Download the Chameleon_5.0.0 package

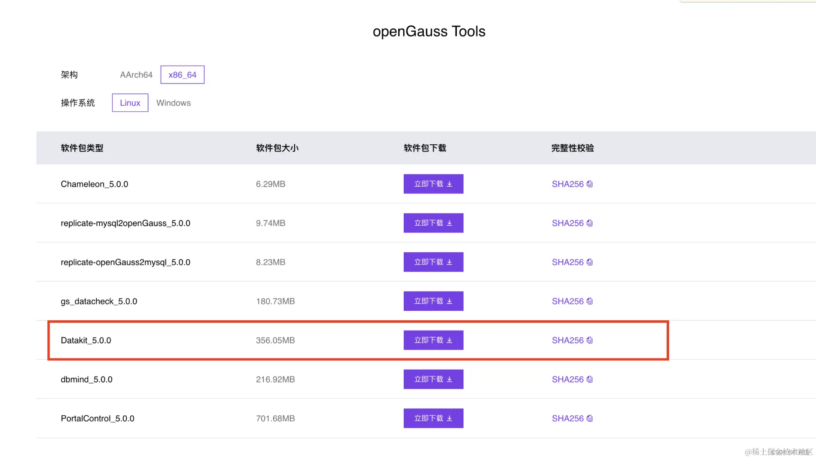[x=433, y=184]
